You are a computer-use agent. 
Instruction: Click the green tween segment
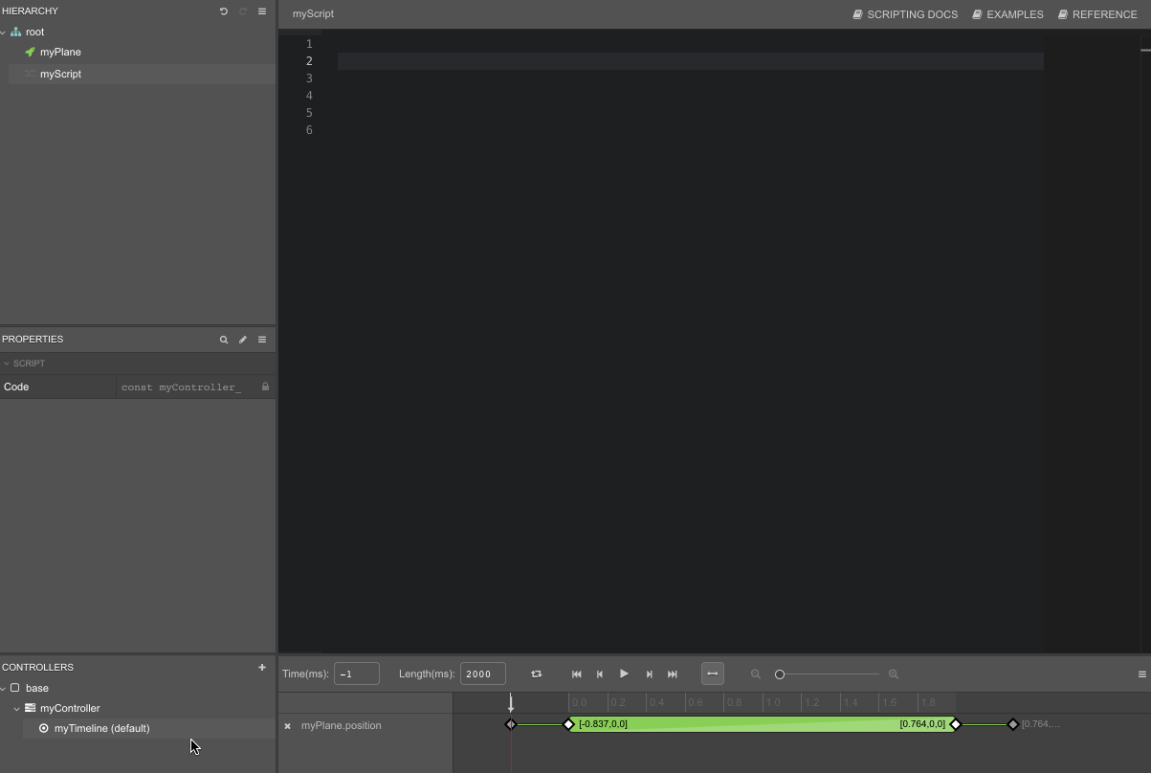pyautogui.click(x=762, y=724)
